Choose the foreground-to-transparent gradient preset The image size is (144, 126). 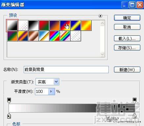[23, 25]
